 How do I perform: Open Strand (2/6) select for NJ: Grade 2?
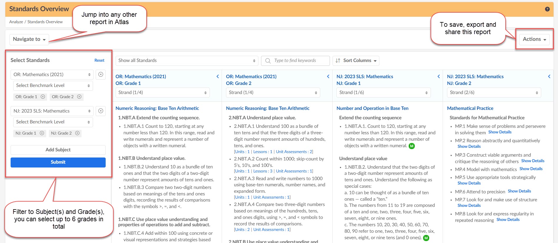click(494, 93)
